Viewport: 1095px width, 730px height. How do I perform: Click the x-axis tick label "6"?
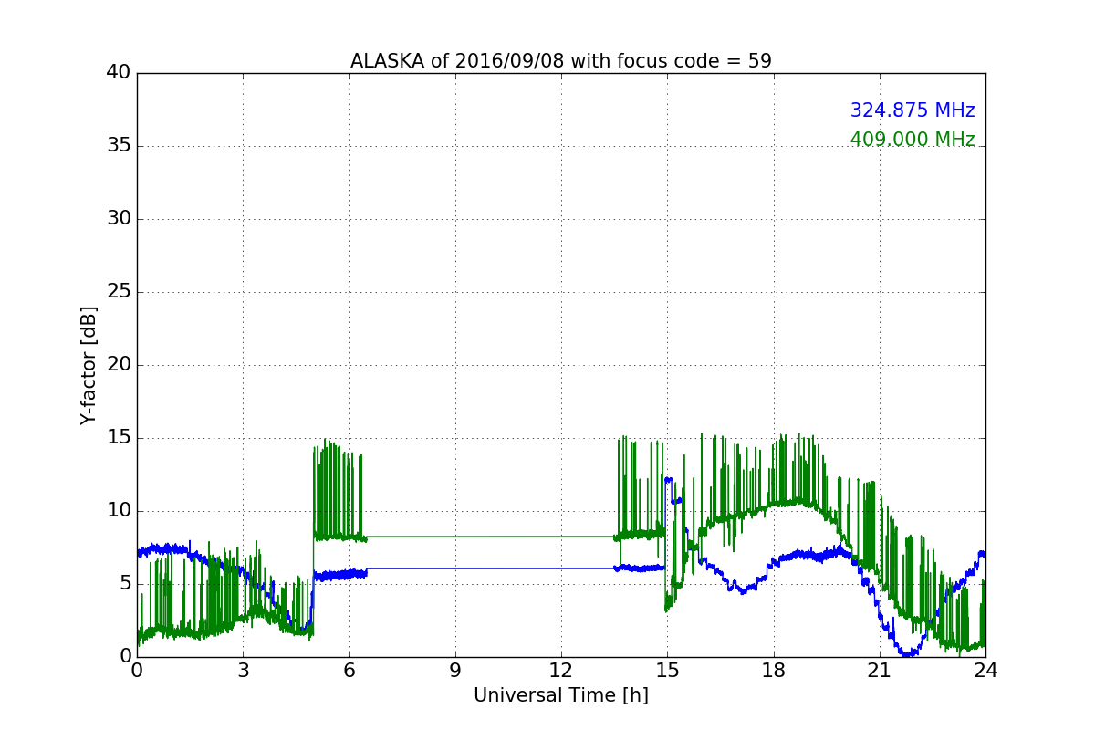349,671
